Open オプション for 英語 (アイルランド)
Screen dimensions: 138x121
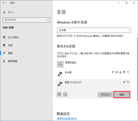pyautogui.click(x=105, y=95)
